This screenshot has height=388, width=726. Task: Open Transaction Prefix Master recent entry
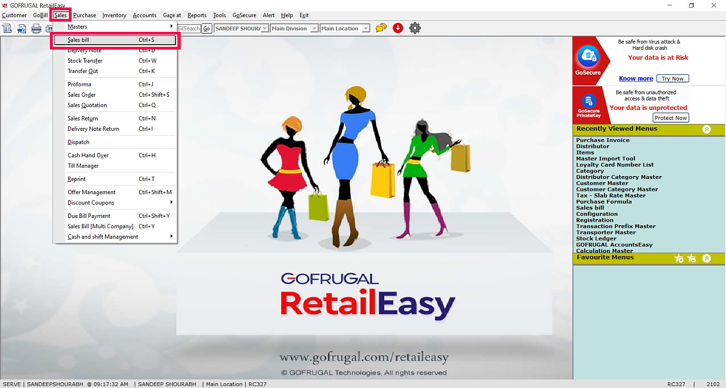tap(616, 226)
